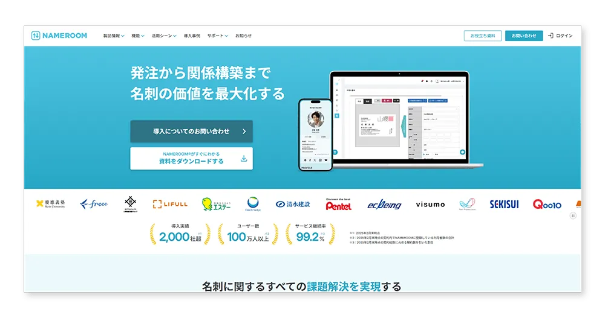This screenshot has height=318, width=605.
Task: Click the NAMEROOM logo
Action: 59,36
